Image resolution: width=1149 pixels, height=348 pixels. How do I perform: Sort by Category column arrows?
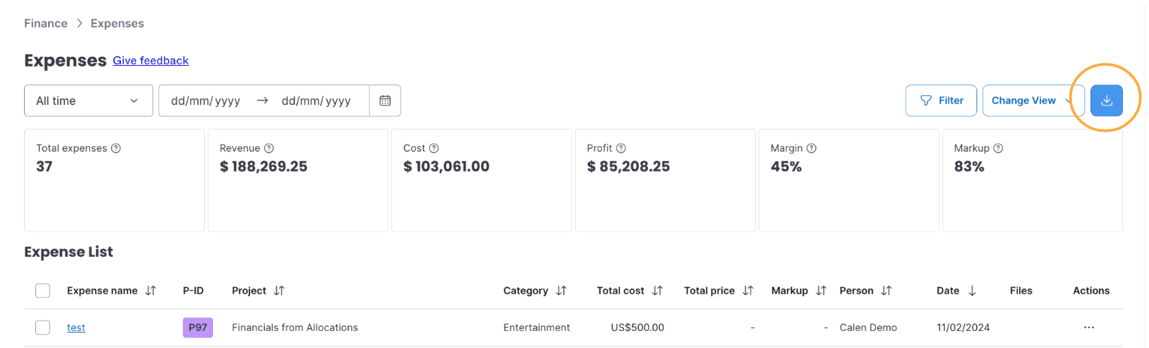(561, 290)
